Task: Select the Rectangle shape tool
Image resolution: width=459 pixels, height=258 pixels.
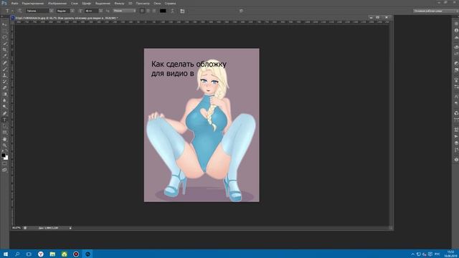Action: coord(4,133)
